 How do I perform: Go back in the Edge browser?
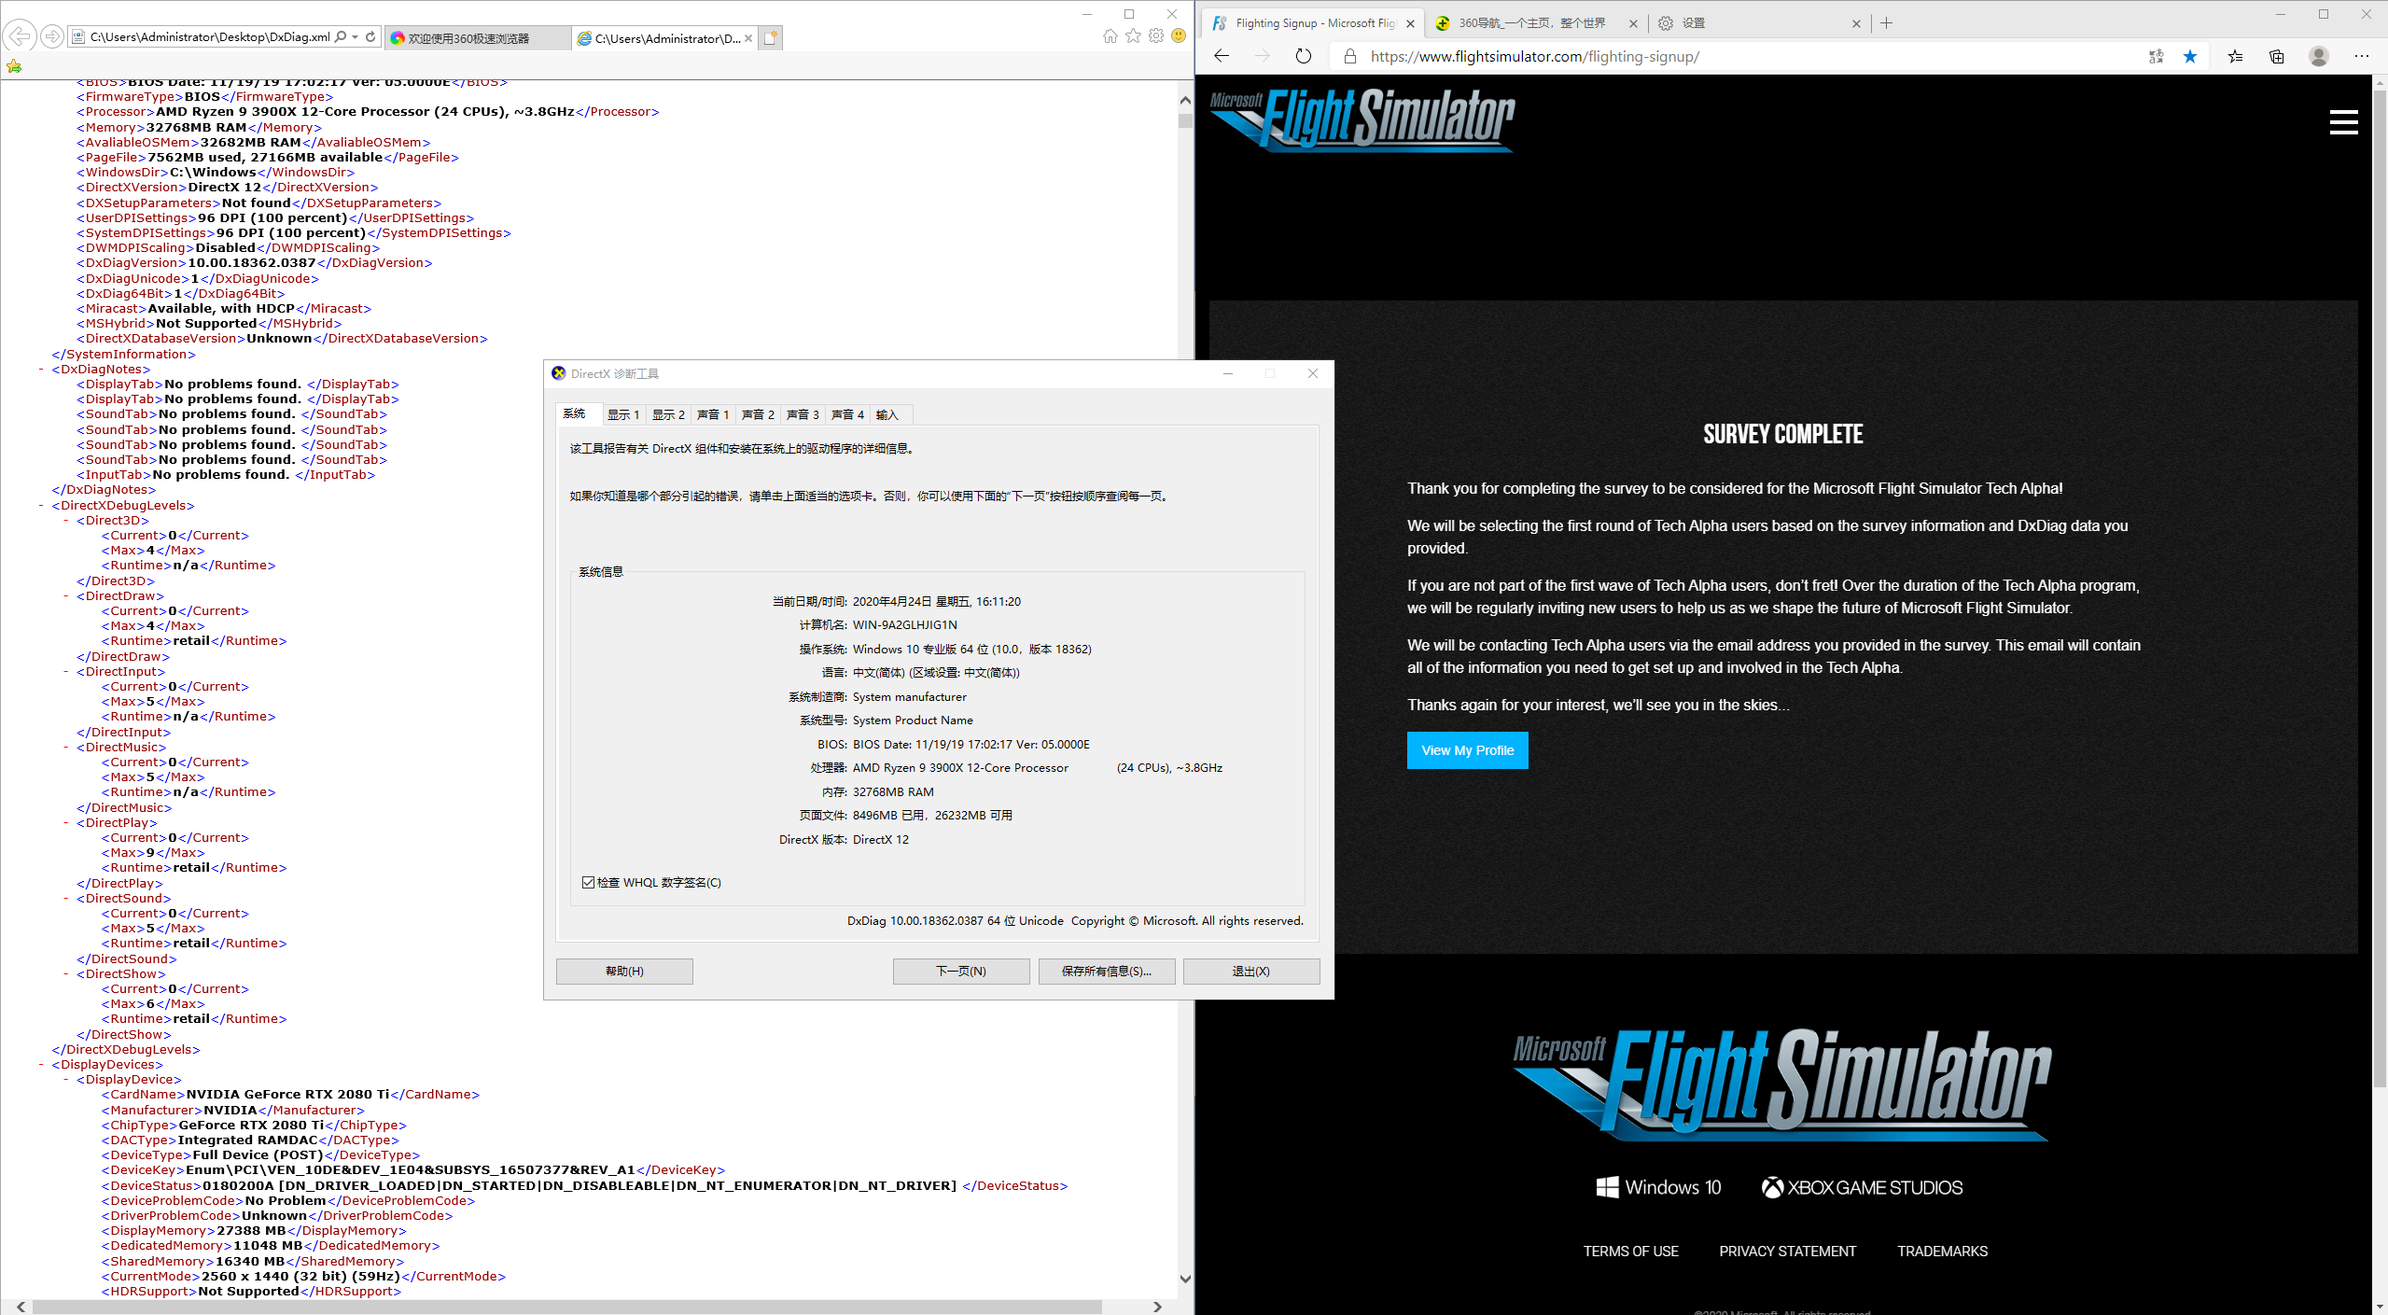click(x=1222, y=56)
